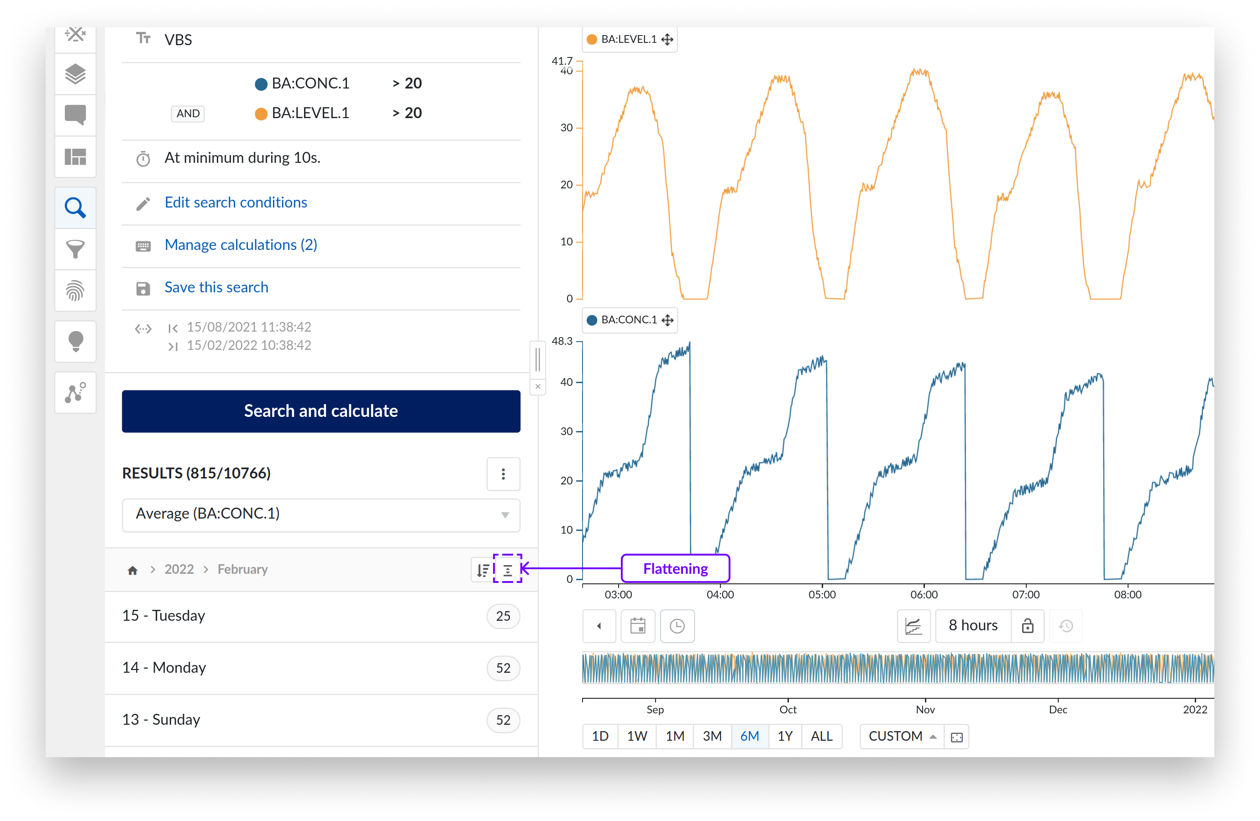Open the search magnifier sidebar tool
This screenshot has height=821, width=1260.
pos(75,208)
